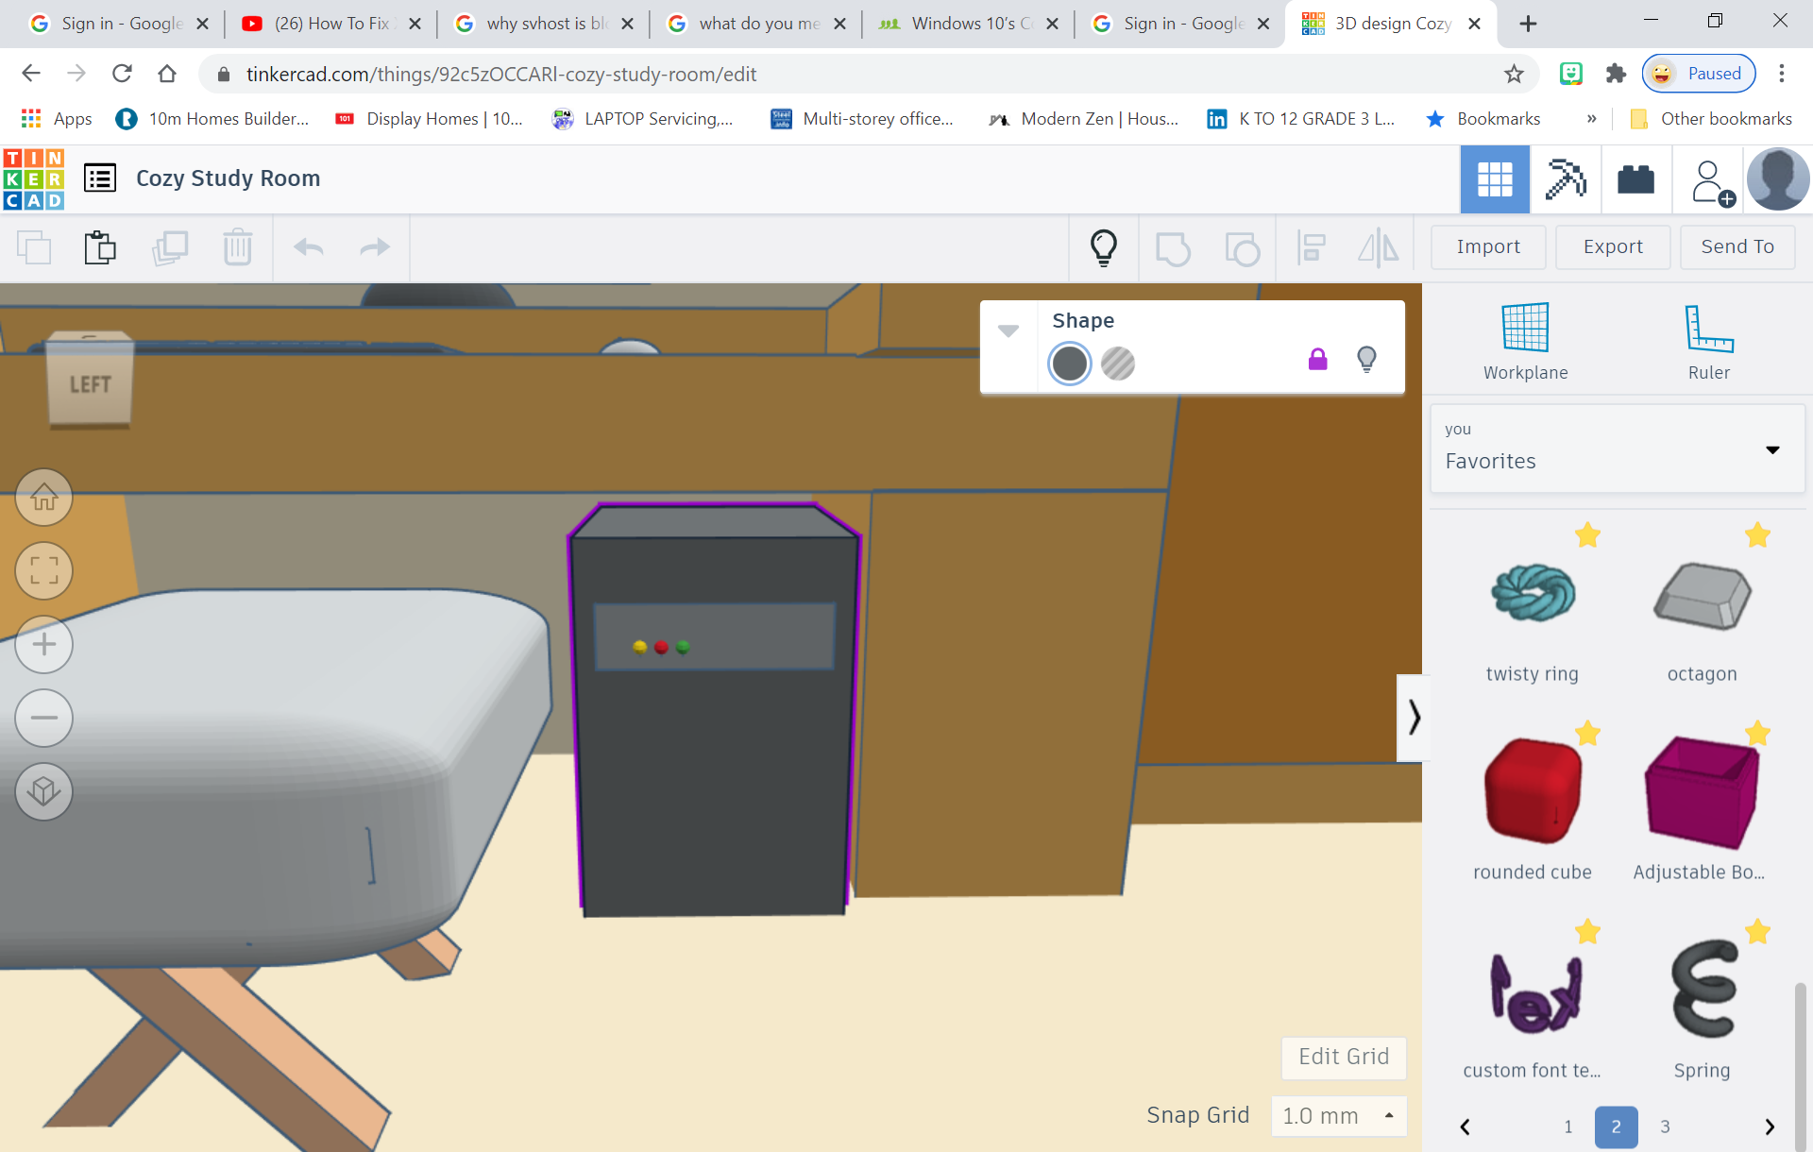This screenshot has width=1813, height=1152.
Task: Zoom in with the plus icon
Action: [x=43, y=644]
